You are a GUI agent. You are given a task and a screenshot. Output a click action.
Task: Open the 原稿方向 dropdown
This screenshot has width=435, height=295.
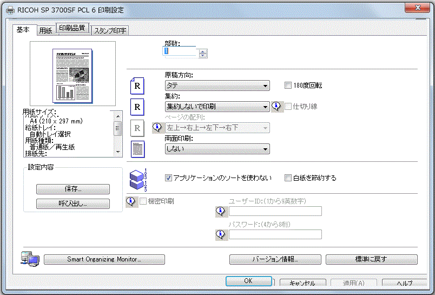pos(217,86)
